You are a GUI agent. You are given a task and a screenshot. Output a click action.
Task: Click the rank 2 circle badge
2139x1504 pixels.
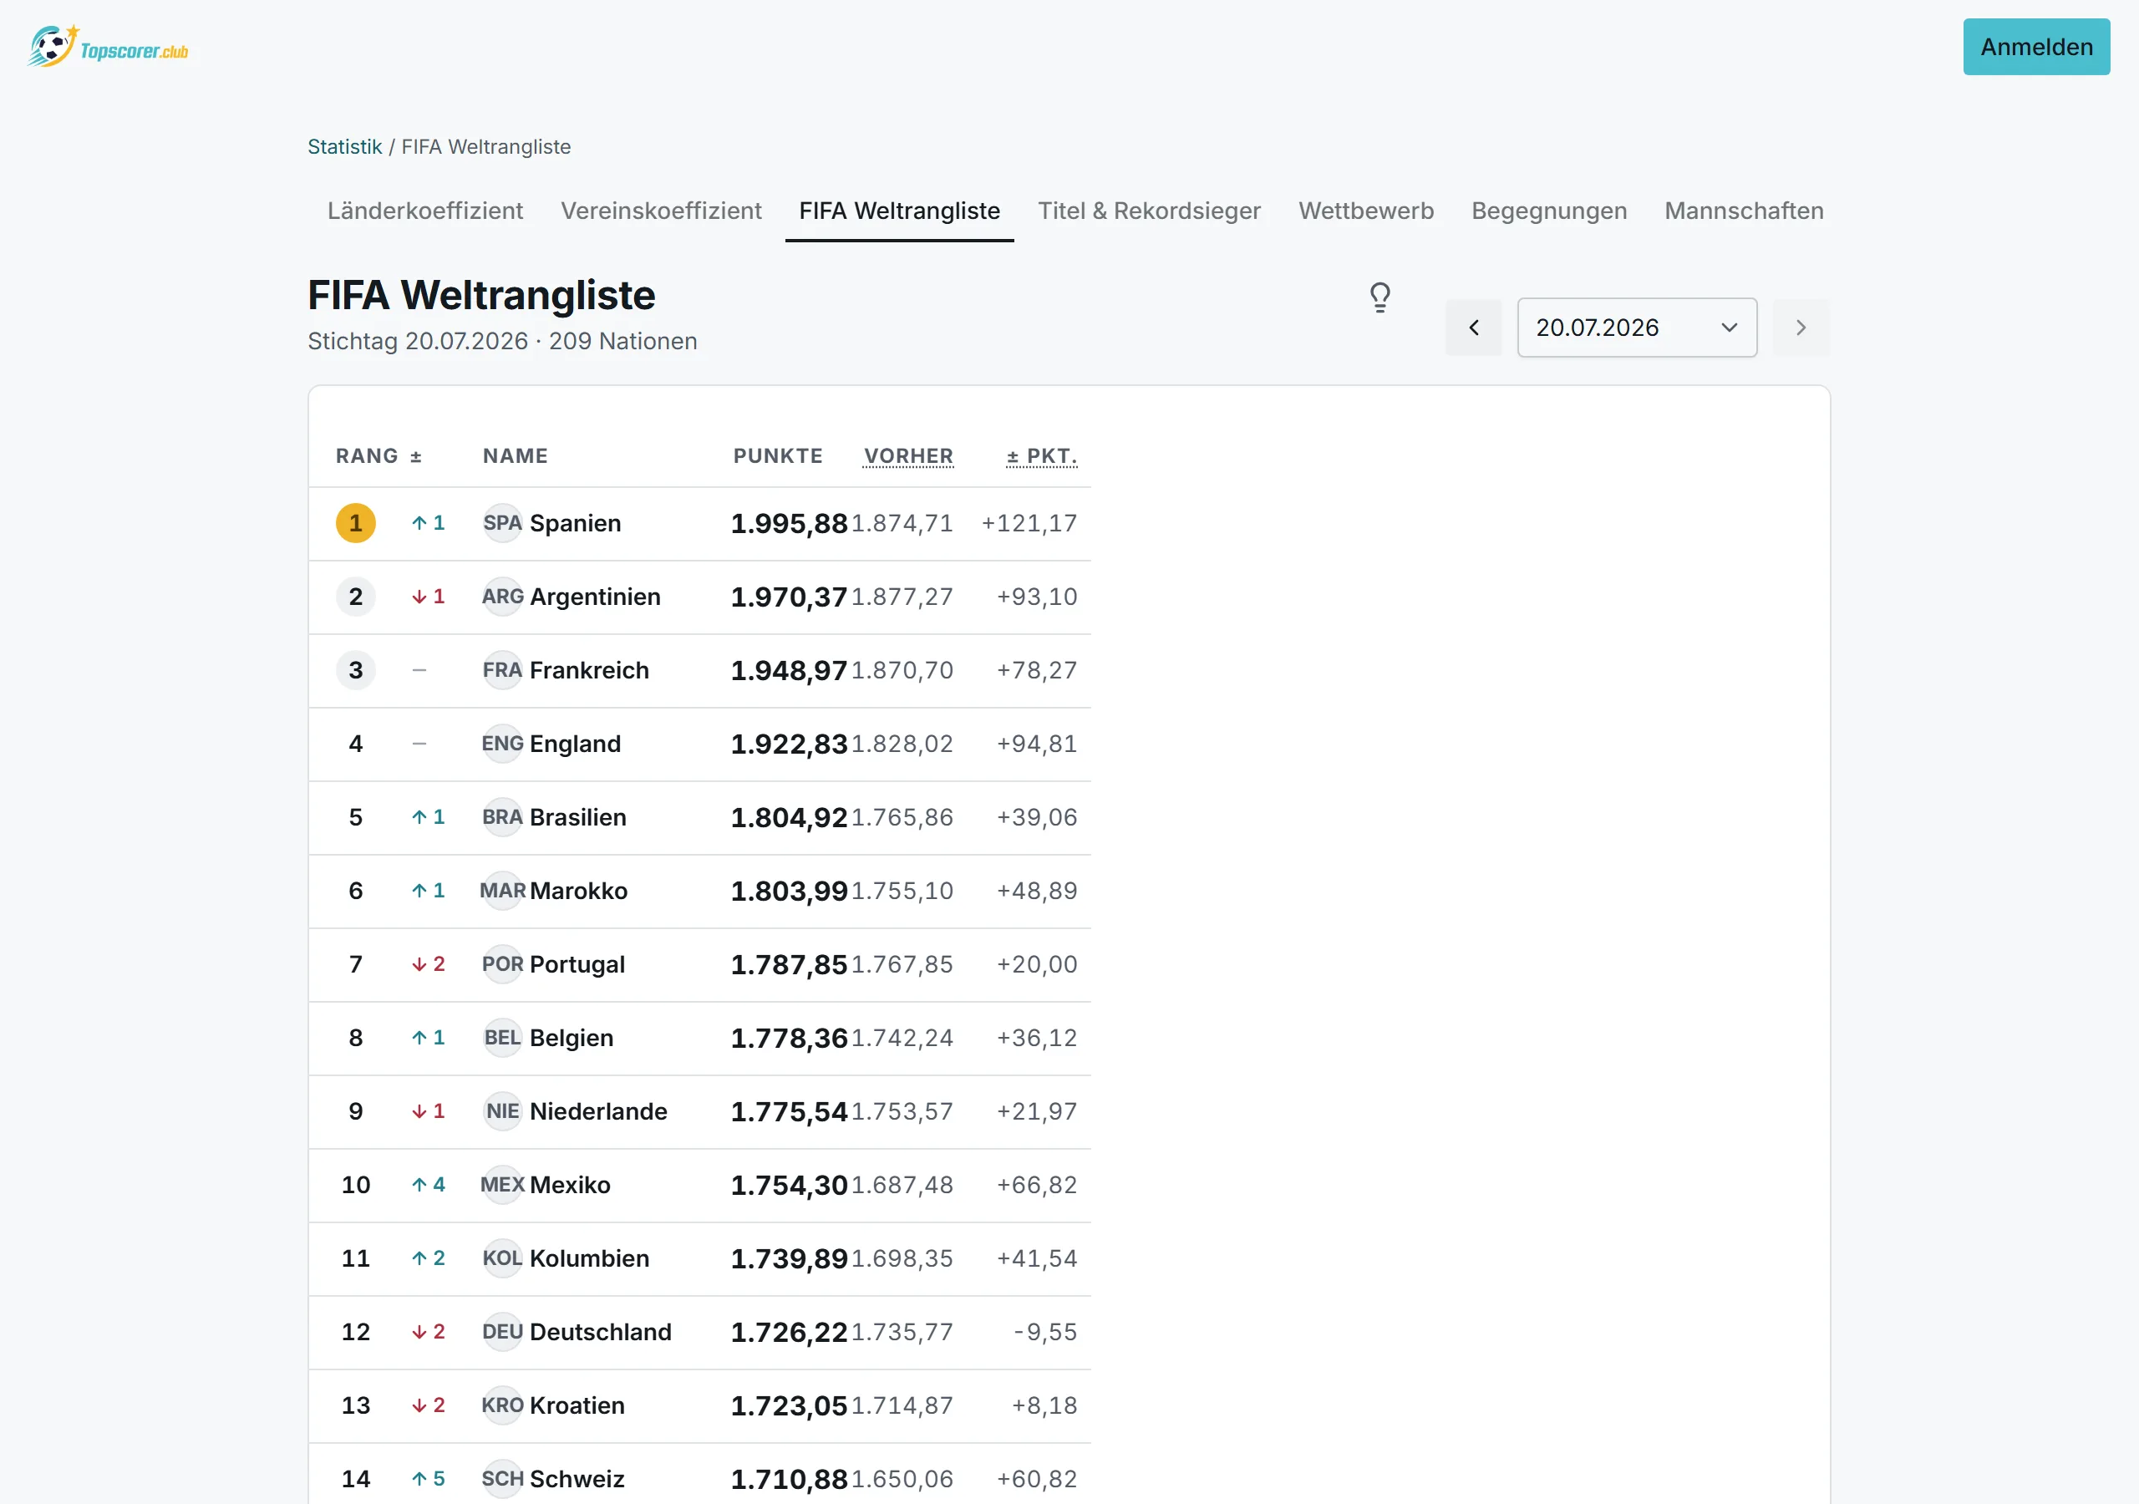pos(356,597)
